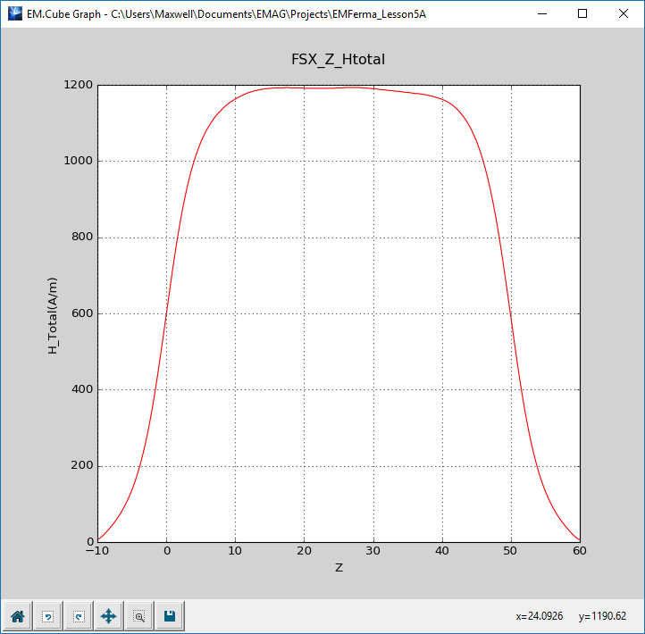Activate the Pan axes tool

[x=108, y=616]
